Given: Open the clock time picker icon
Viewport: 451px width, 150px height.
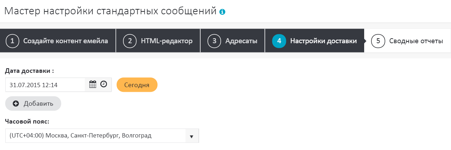Looking at the screenshot, I should (x=104, y=85).
